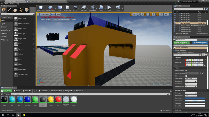
Task: Toggle visibility of BP_Sky_Sphere
Action: (175, 23)
